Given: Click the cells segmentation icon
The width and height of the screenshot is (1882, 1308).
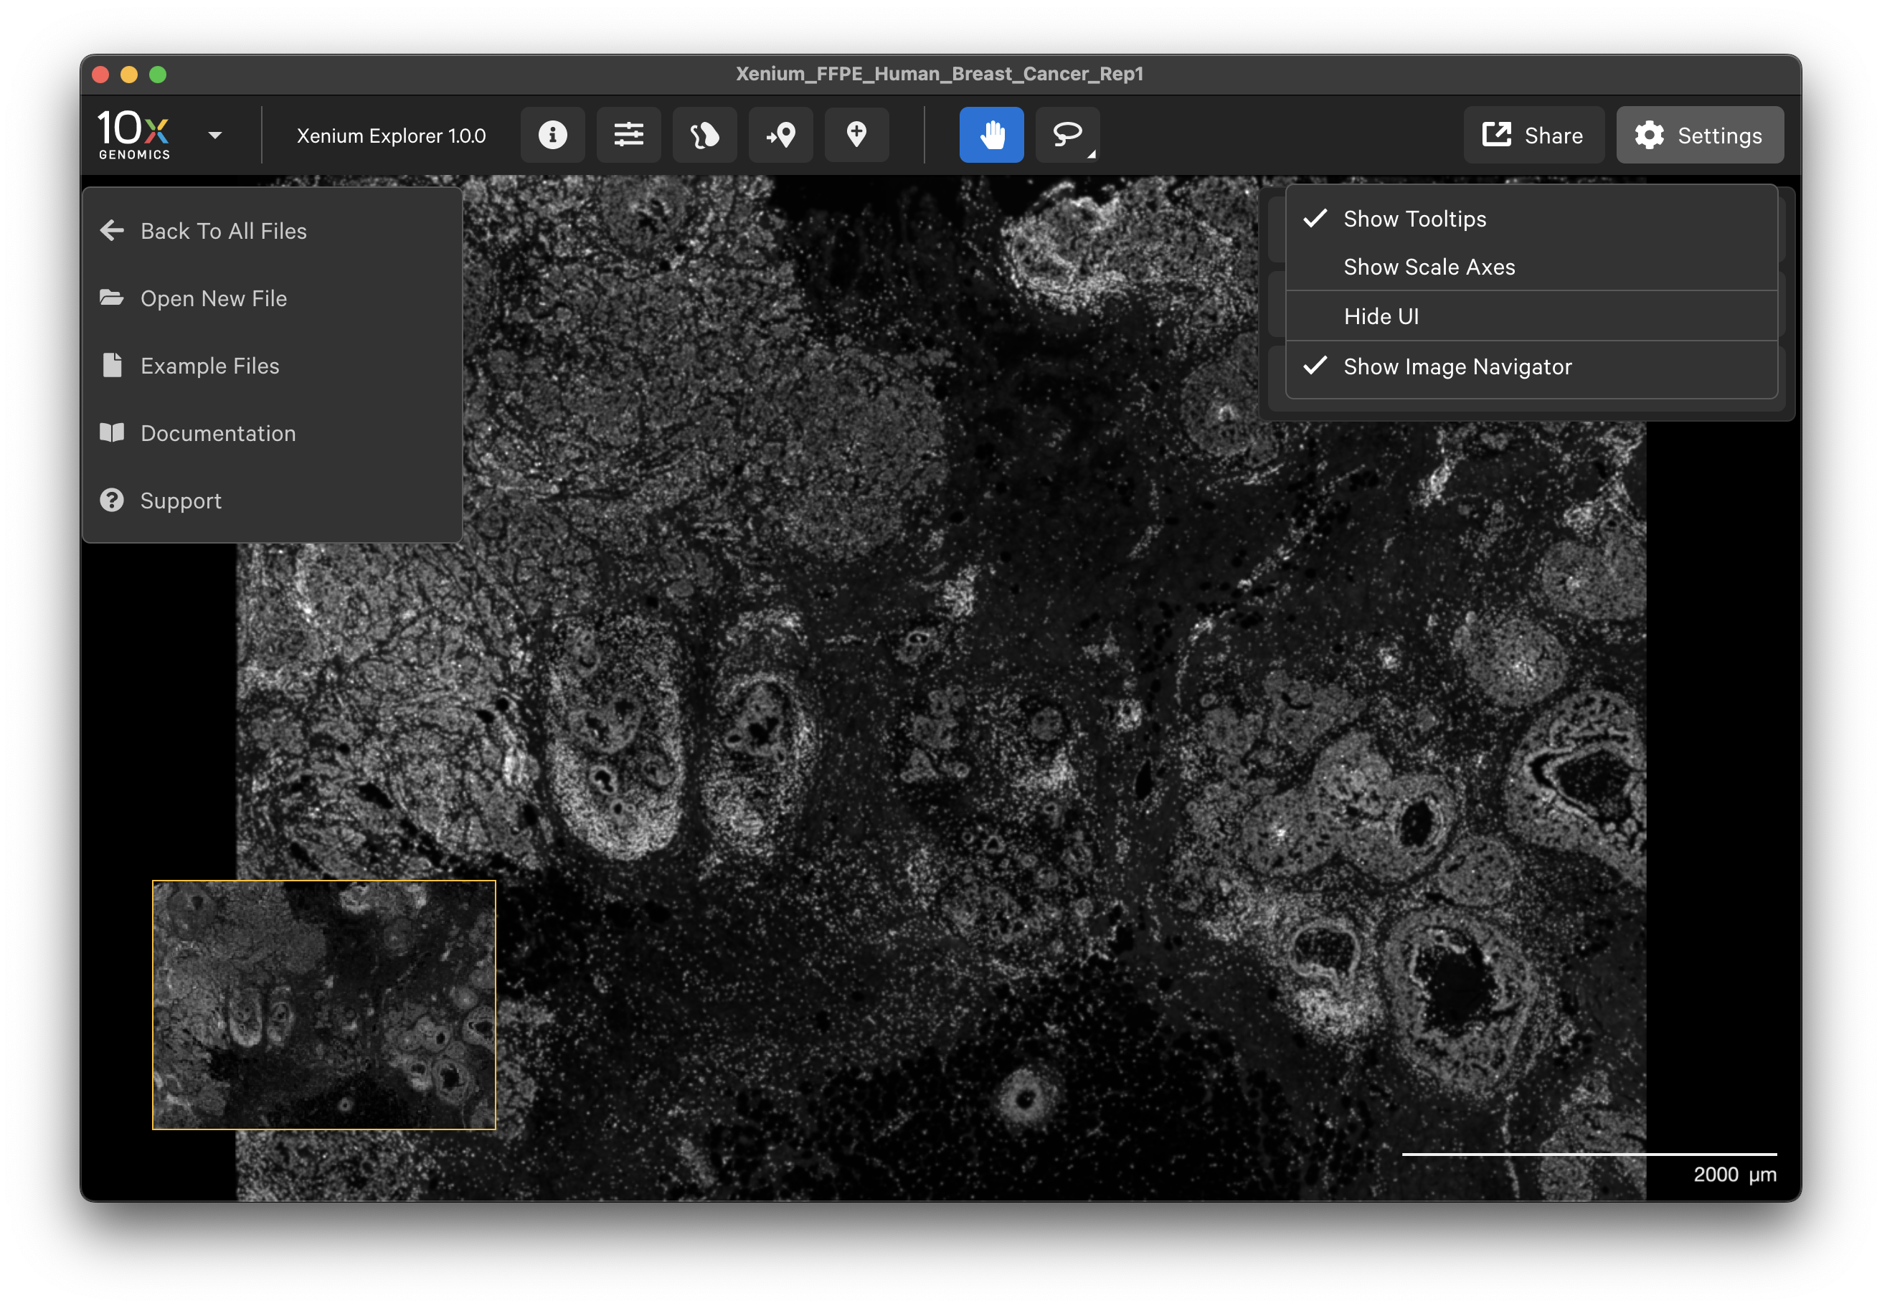Looking at the screenshot, I should (x=705, y=134).
